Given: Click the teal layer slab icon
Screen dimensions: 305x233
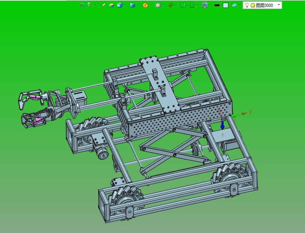Looking at the screenshot, I should 234,5.
